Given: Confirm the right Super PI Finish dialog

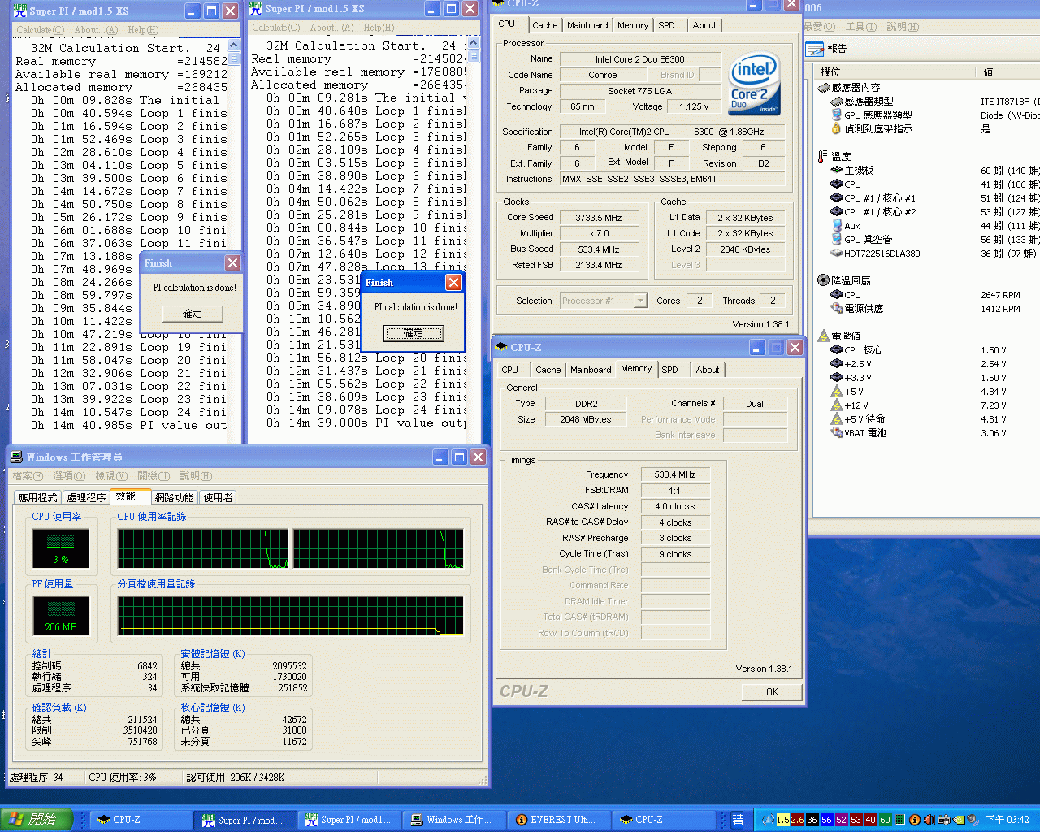Looking at the screenshot, I should (x=414, y=333).
